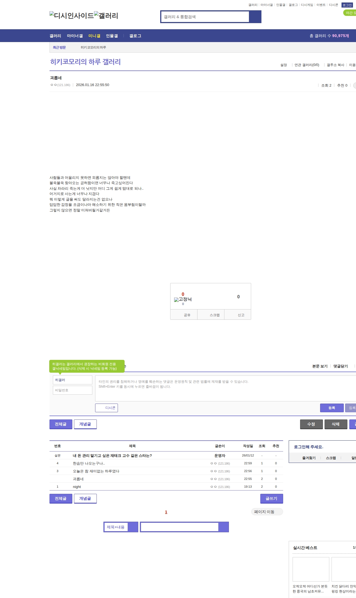This screenshot has height=598, width=356.
Task: Collapse comments with 댓글닫기
Action: point(341,366)
